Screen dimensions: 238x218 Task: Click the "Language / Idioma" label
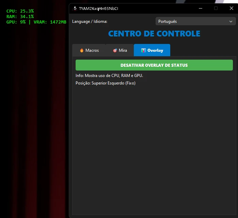click(x=90, y=21)
